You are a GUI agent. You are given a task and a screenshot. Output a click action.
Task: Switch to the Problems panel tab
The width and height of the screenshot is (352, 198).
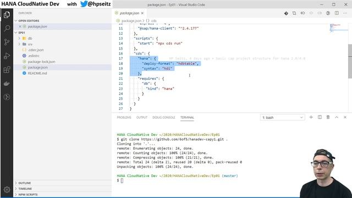tap(124, 117)
